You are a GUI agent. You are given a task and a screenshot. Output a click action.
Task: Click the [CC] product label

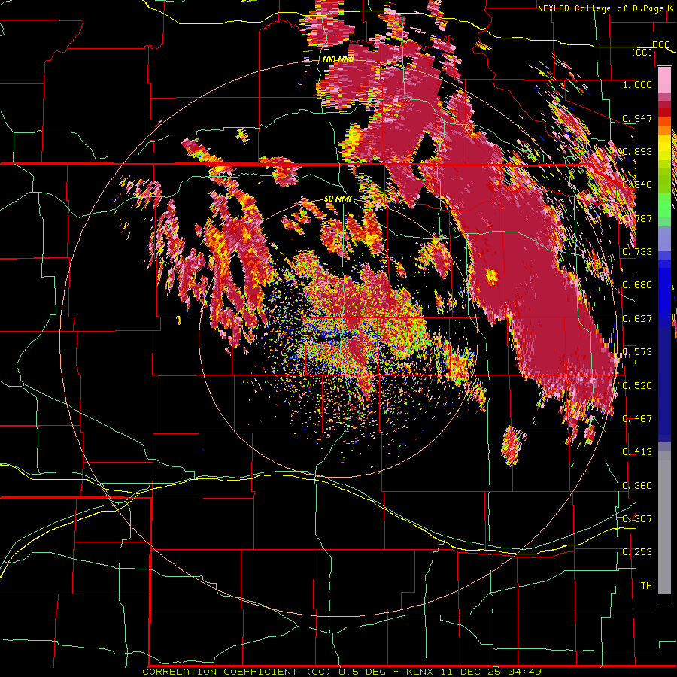(x=642, y=52)
